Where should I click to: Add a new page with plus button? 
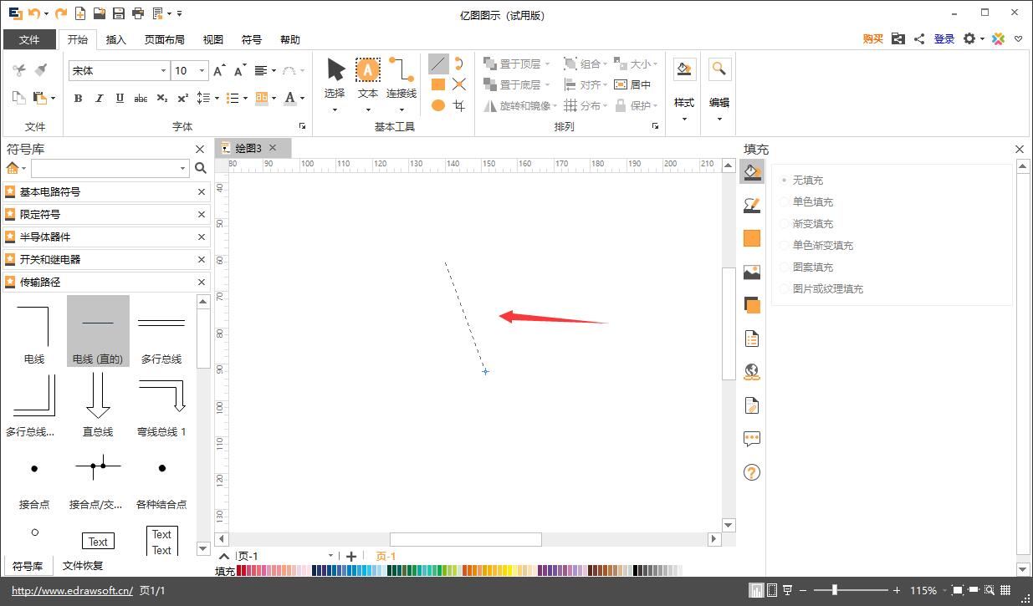point(351,556)
